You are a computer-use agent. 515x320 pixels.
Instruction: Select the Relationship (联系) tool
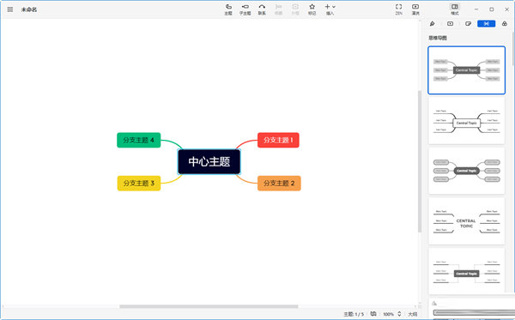[262, 9]
